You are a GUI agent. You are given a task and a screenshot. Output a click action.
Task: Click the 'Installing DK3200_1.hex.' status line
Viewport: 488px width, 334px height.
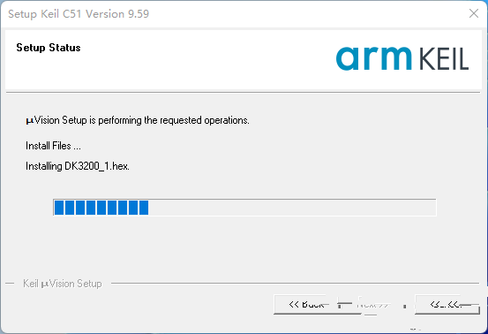(x=78, y=166)
